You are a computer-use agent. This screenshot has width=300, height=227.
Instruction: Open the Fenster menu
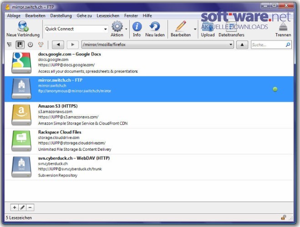pyautogui.click(x=131, y=15)
